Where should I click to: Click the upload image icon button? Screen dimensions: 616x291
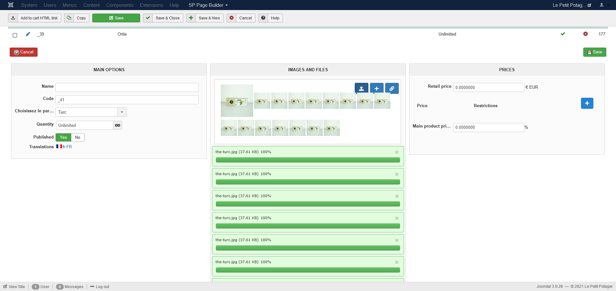[361, 88]
